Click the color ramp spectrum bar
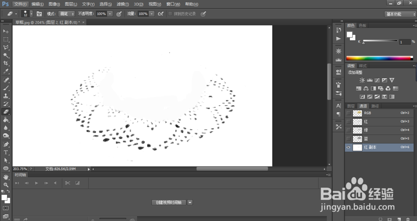Screen dimensions: 417x221 pos(379,58)
